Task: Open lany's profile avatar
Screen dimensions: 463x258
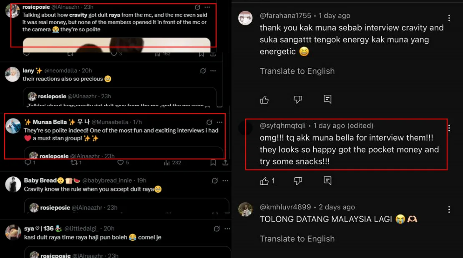Action: (x=13, y=74)
